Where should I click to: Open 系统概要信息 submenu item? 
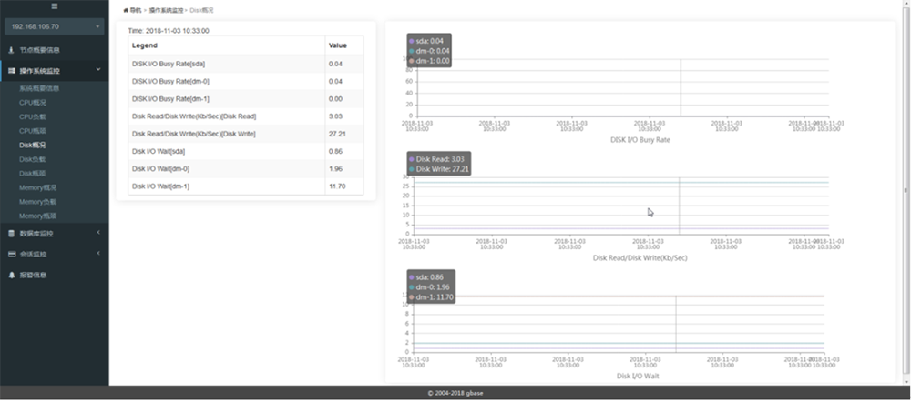tap(39, 89)
